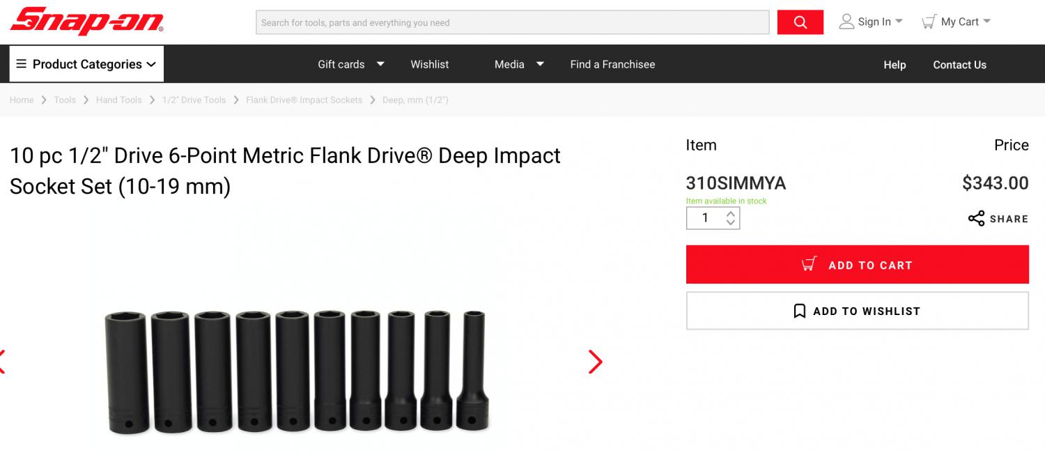Click the socket set product image

click(297, 371)
